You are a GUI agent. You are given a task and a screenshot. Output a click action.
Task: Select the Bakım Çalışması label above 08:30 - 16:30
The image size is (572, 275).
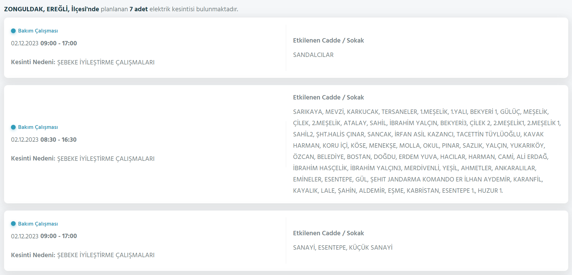click(x=38, y=127)
